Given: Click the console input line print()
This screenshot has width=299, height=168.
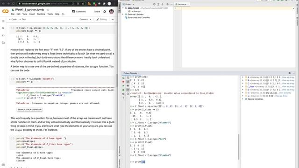Looking at the screenshot, I should click(x=140, y=162).
